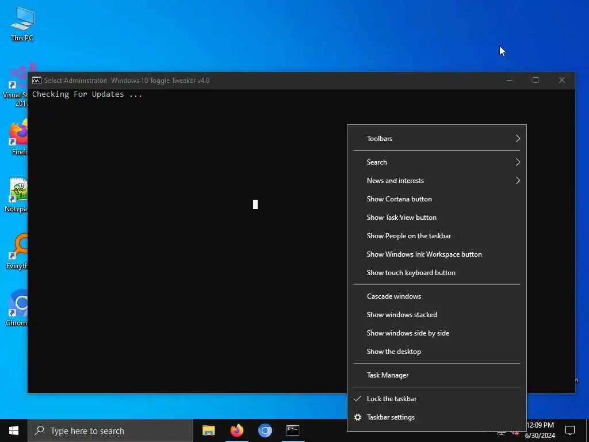
Task: Click the command prompt taskbar icon
Action: pos(293,430)
